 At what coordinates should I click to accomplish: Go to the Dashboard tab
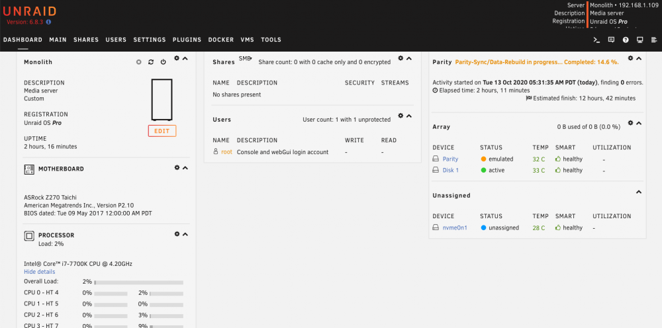[x=23, y=40]
